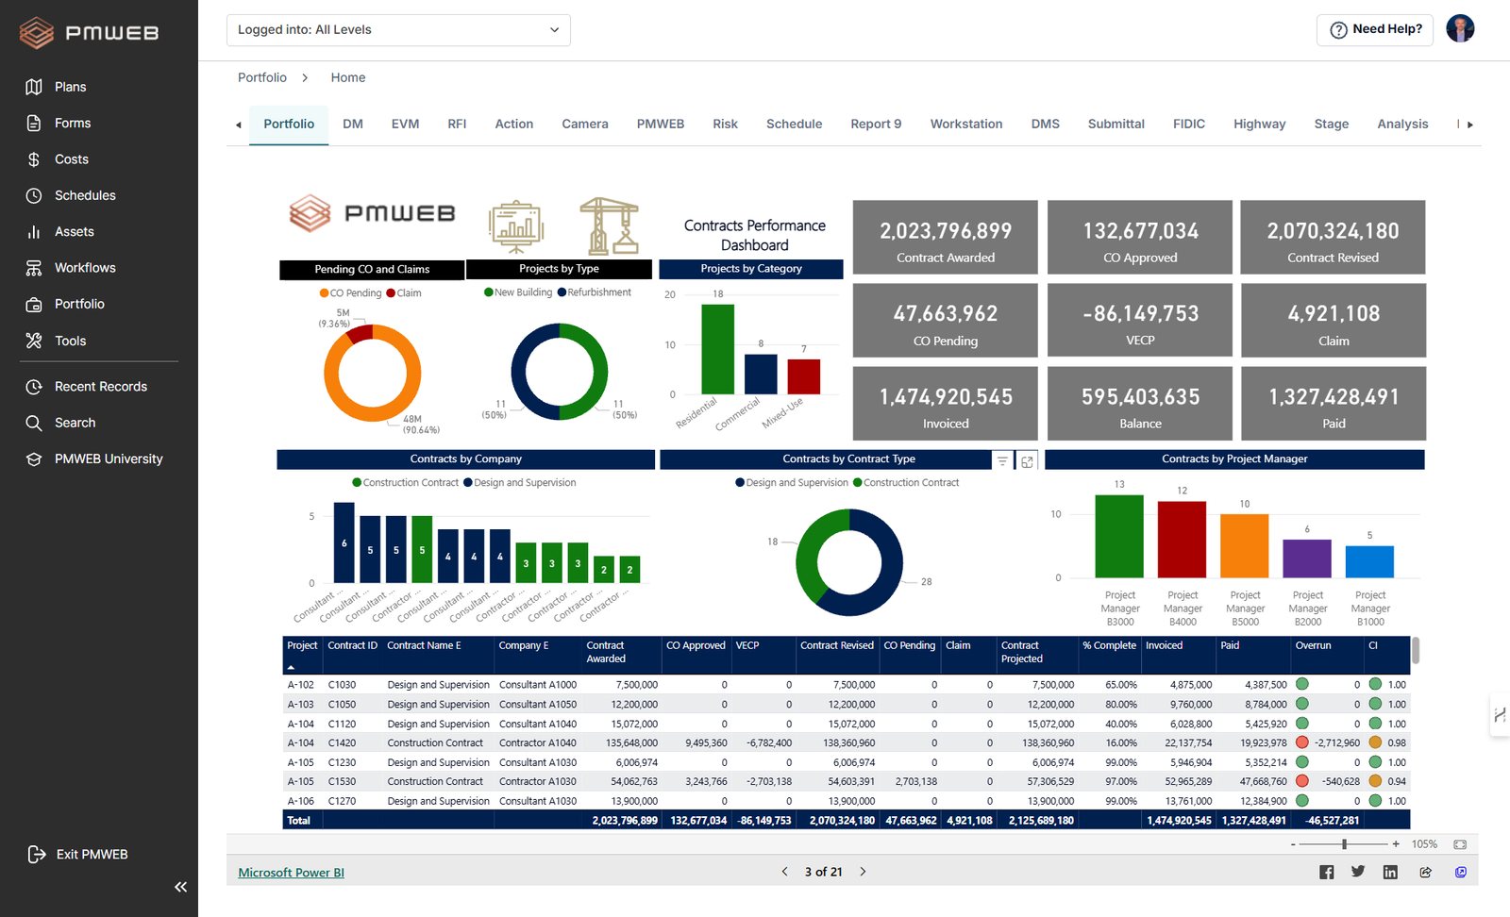The height and width of the screenshot is (917, 1510).
Task: Open the user profile avatar
Action: [x=1460, y=29]
